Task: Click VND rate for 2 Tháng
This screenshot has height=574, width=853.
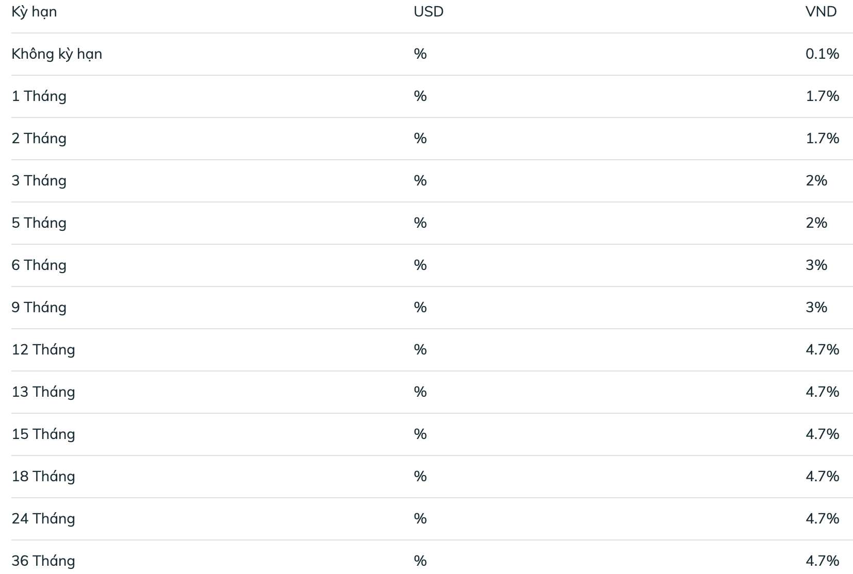Action: pyautogui.click(x=823, y=139)
